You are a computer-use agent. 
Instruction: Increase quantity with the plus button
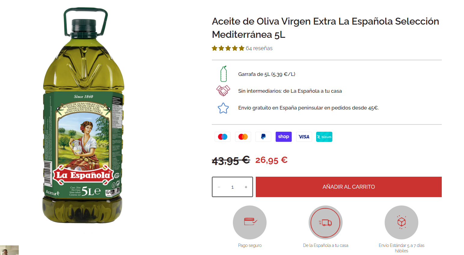pos(246,187)
